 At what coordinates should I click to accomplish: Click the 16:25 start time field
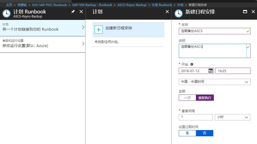click(x=233, y=71)
